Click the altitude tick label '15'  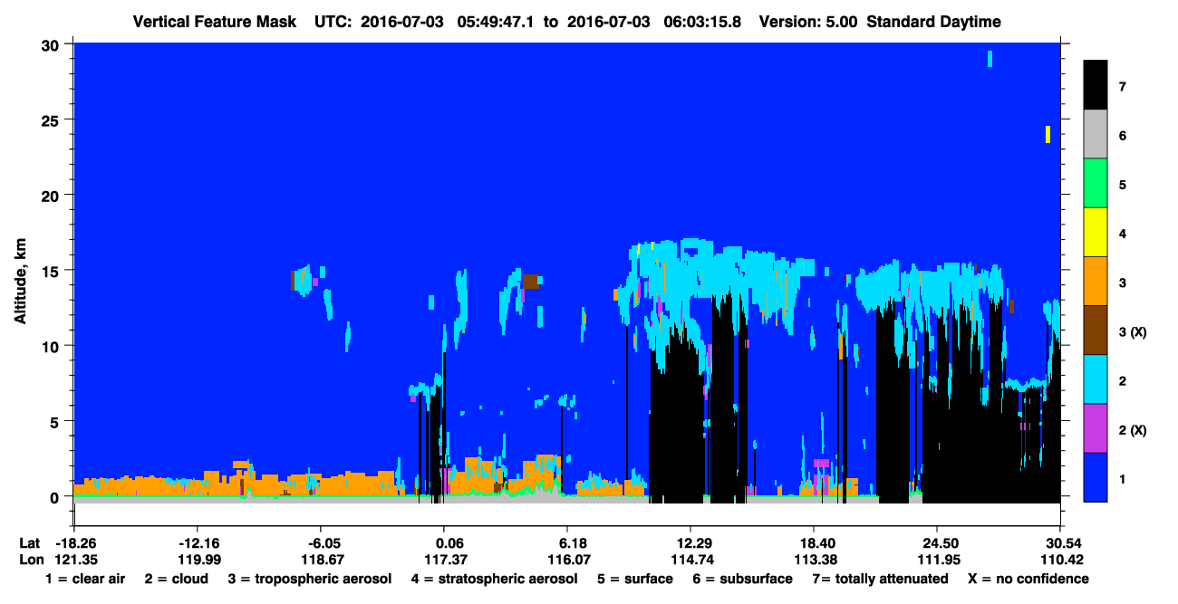click(x=52, y=271)
